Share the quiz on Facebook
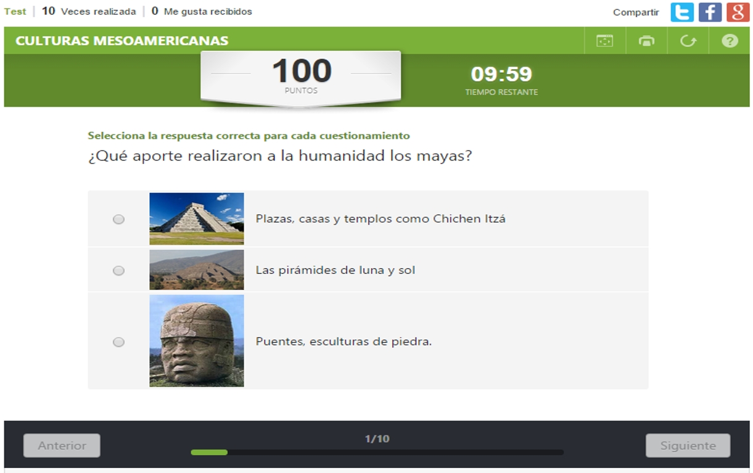This screenshot has height=473, width=753. [x=710, y=12]
